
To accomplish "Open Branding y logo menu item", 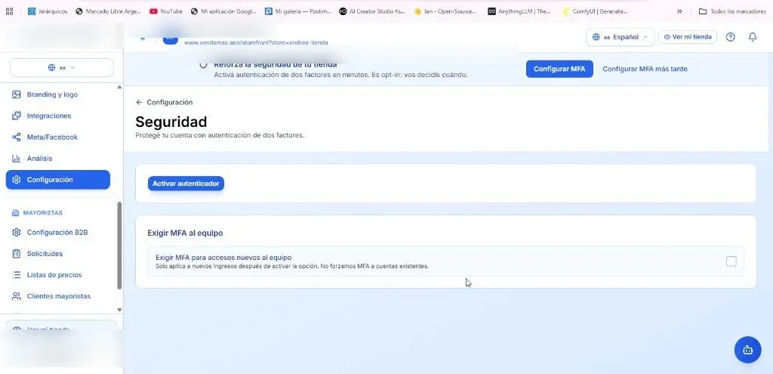I will point(58,94).
